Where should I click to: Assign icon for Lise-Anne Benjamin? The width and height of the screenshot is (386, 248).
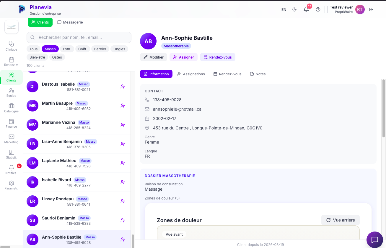click(123, 144)
